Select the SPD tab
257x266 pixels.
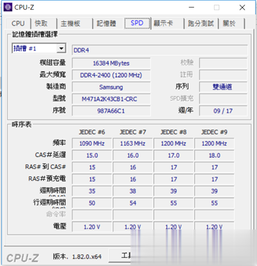137,23
